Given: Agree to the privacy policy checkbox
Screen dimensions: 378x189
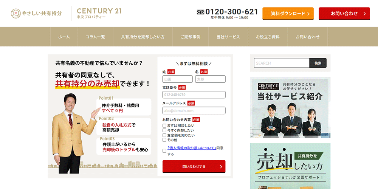Looking at the screenshot, I should pos(164,151).
